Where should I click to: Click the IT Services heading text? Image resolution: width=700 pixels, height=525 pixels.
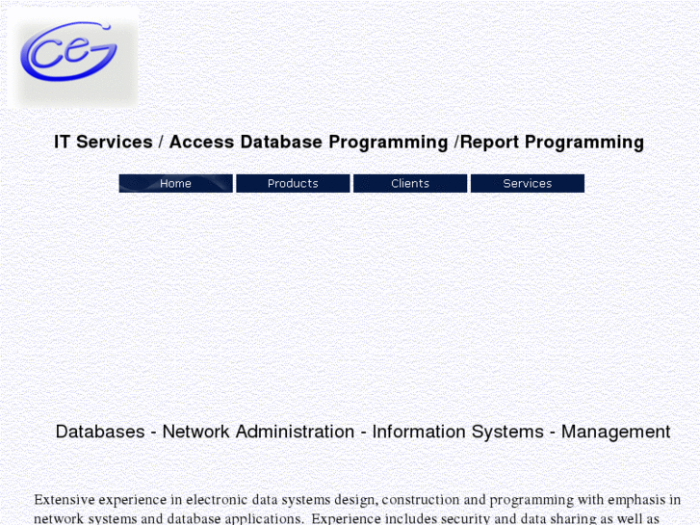click(x=350, y=142)
